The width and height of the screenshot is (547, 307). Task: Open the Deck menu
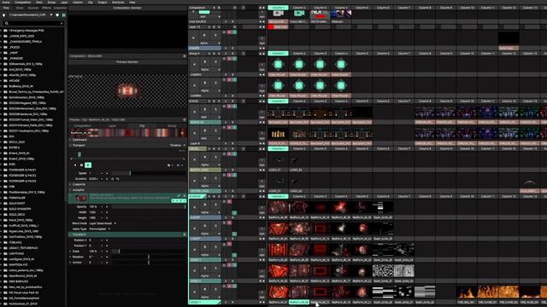pyautogui.click(x=39, y=2)
